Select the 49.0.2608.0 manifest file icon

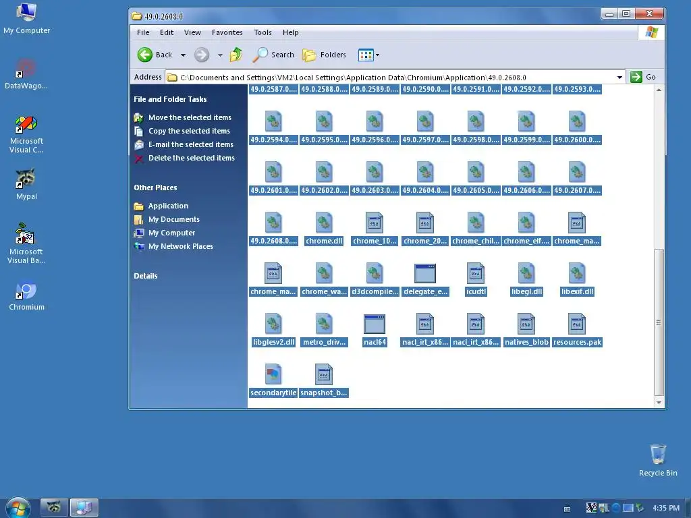click(273, 223)
